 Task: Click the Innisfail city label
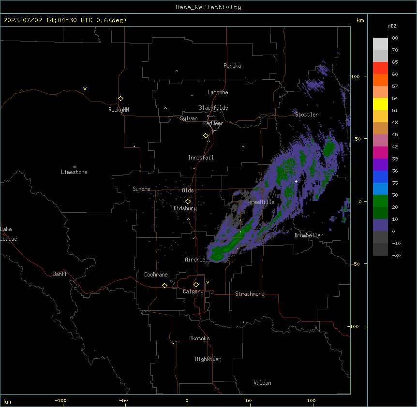[201, 158]
